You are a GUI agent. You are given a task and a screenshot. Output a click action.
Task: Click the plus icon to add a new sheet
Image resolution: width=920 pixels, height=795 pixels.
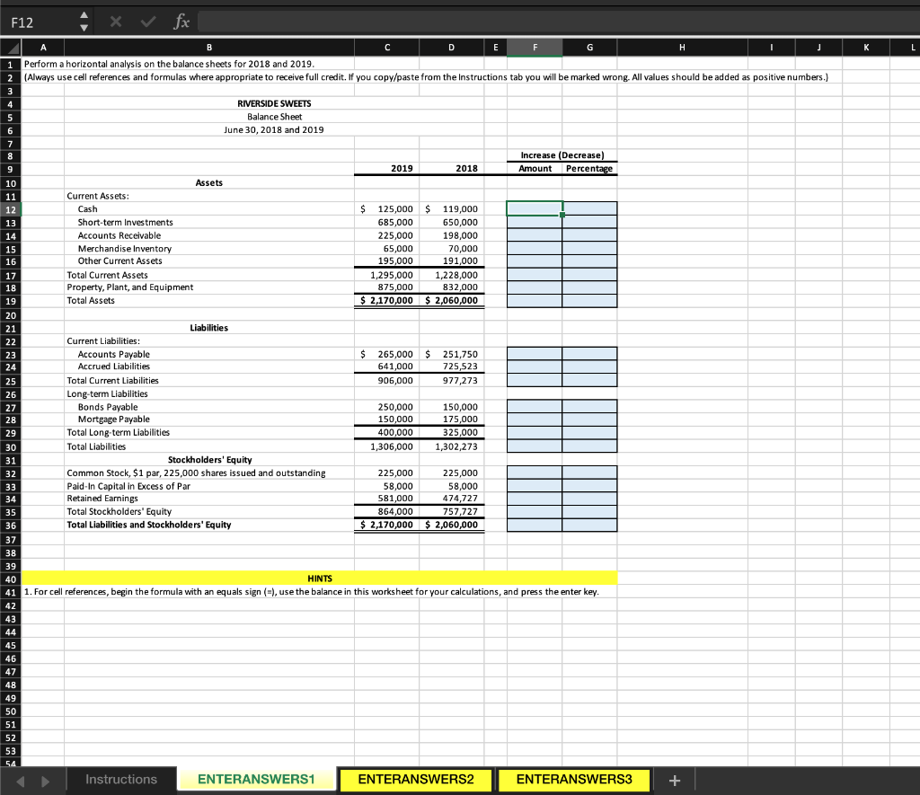pos(674,779)
